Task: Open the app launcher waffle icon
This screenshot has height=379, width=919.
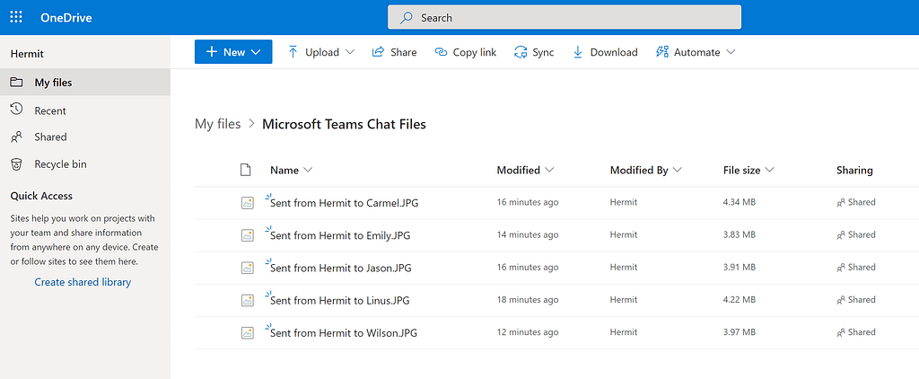Action: pyautogui.click(x=16, y=17)
